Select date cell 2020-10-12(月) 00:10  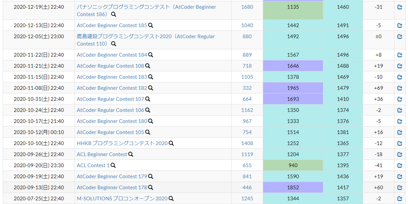[39, 132]
